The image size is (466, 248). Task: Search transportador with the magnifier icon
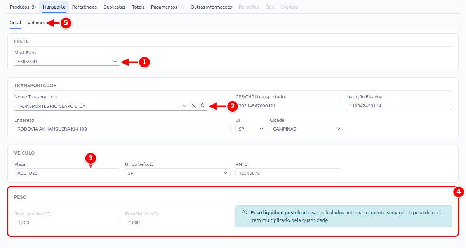(203, 106)
